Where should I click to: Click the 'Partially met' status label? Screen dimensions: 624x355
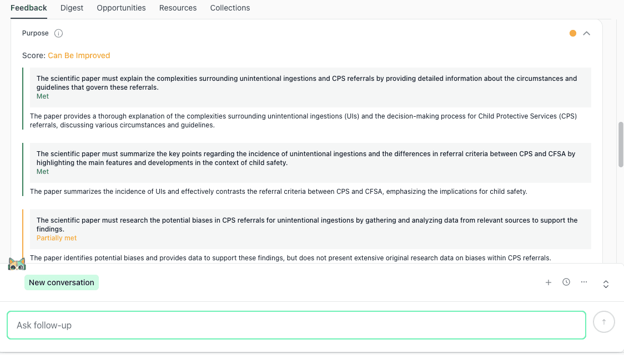pyautogui.click(x=57, y=238)
